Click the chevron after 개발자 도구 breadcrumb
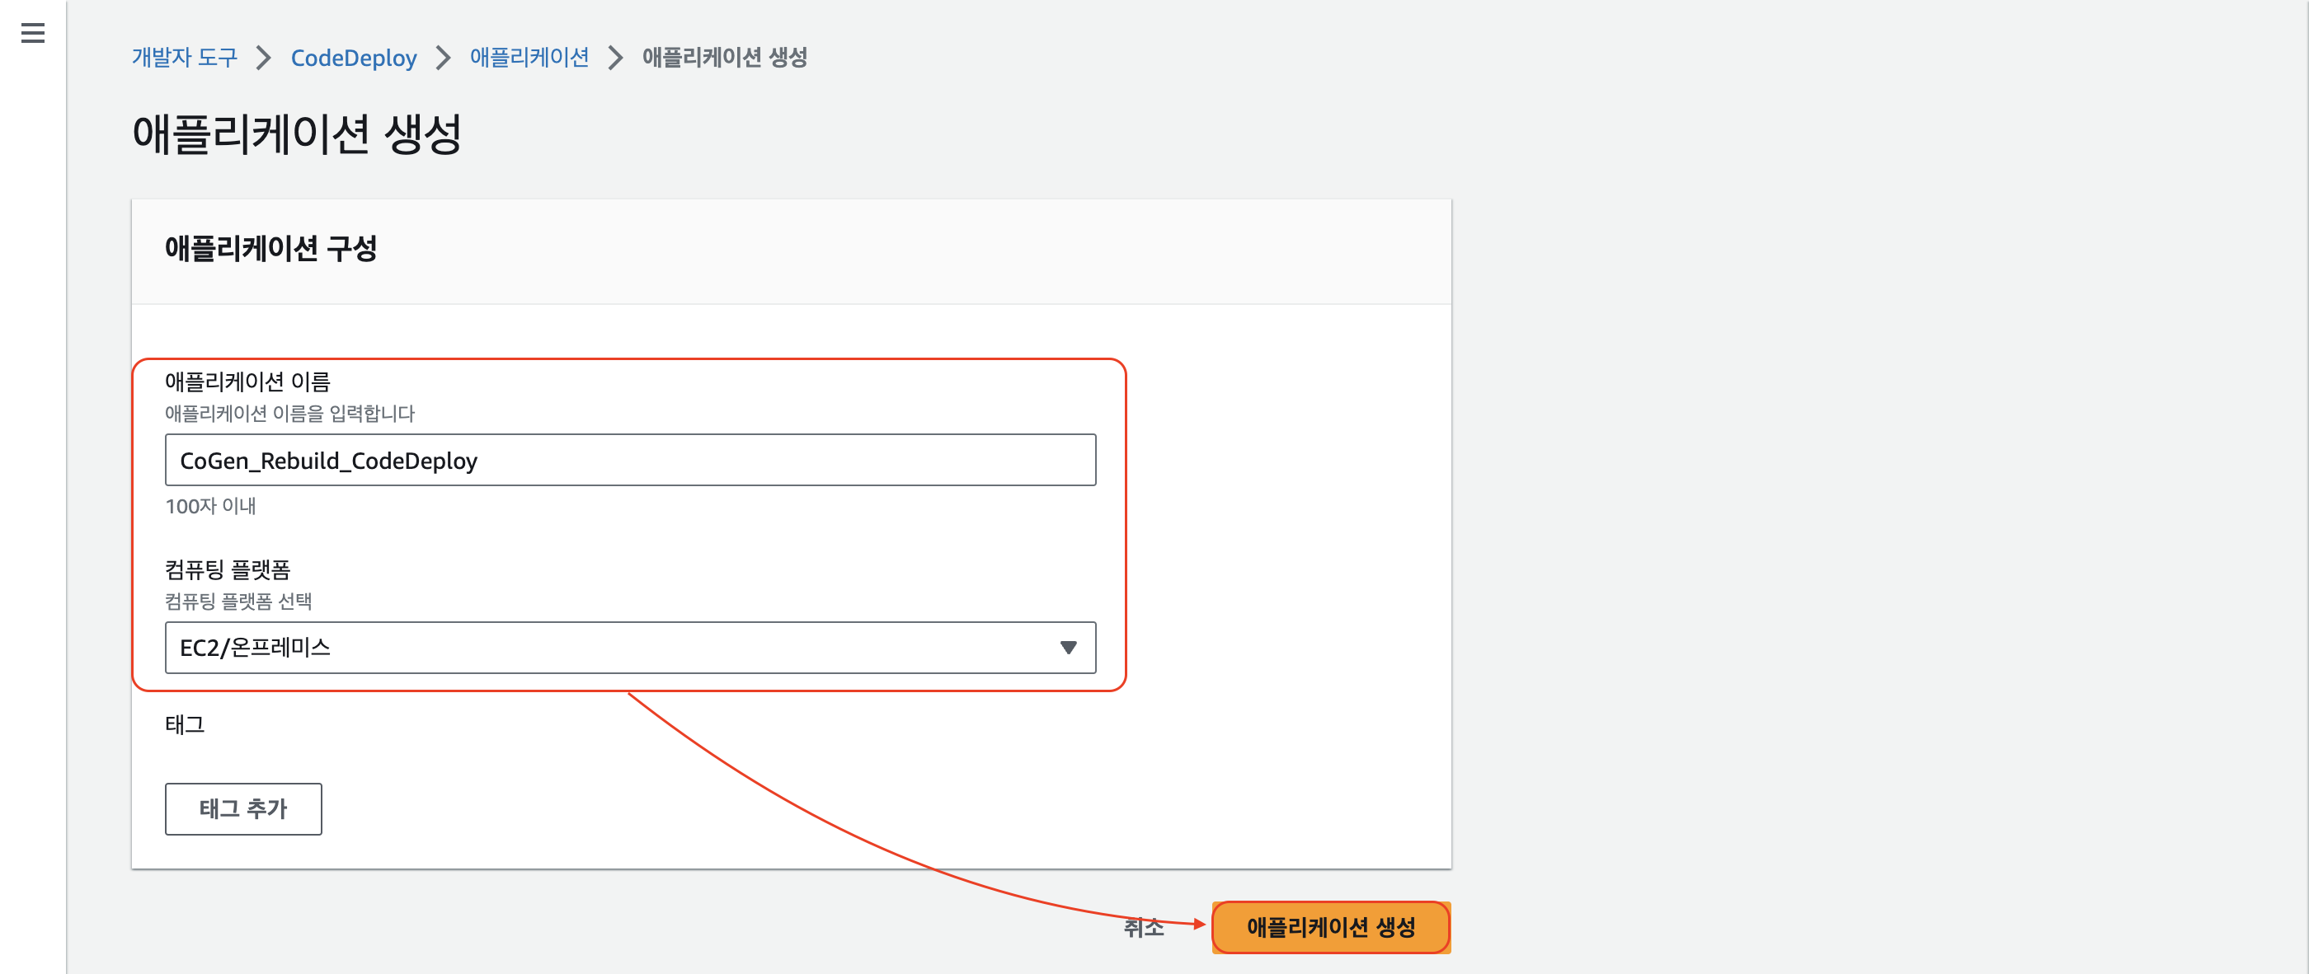This screenshot has width=2309, height=974. pyautogui.click(x=264, y=59)
